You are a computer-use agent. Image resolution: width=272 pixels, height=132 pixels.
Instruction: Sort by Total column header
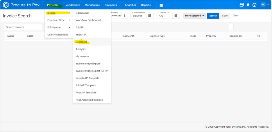[x=193, y=36]
